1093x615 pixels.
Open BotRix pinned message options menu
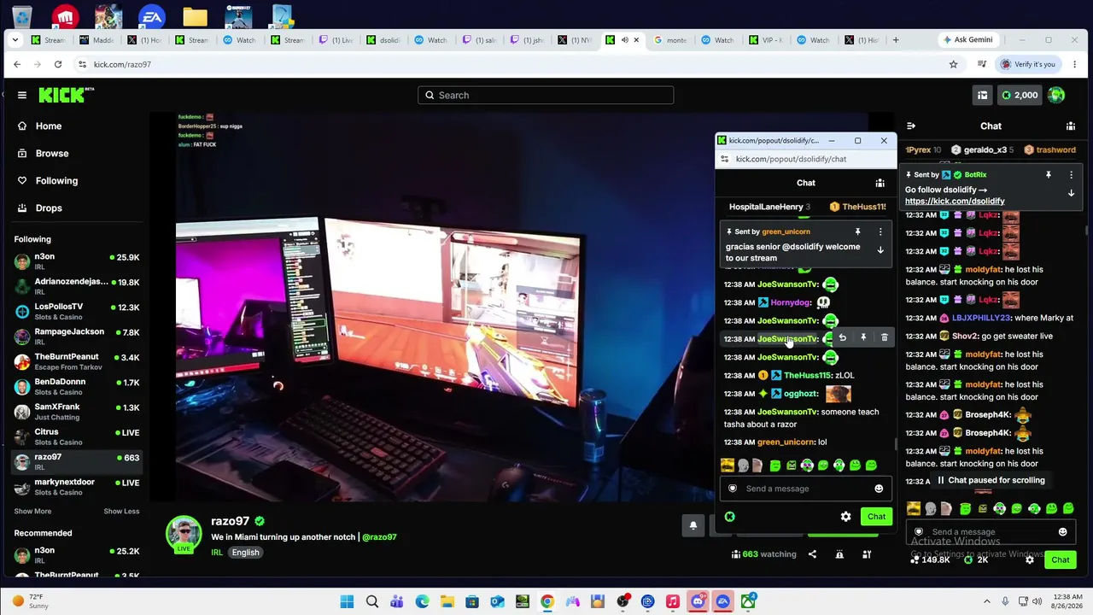click(x=1071, y=174)
